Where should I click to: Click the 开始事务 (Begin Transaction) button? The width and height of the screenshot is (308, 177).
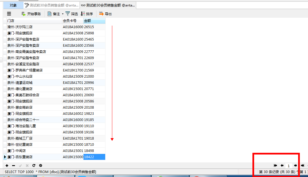tap(31, 14)
